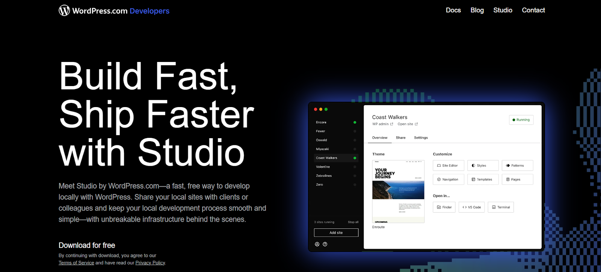Viewport: 601px width, 272px height.
Task: Click the yellow minimize dot in Studio window
Action: tap(321, 109)
